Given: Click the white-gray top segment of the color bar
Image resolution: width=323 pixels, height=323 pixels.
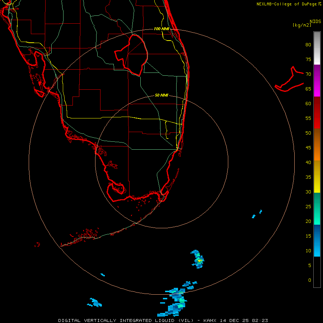Looking at the screenshot, I should (317, 48).
